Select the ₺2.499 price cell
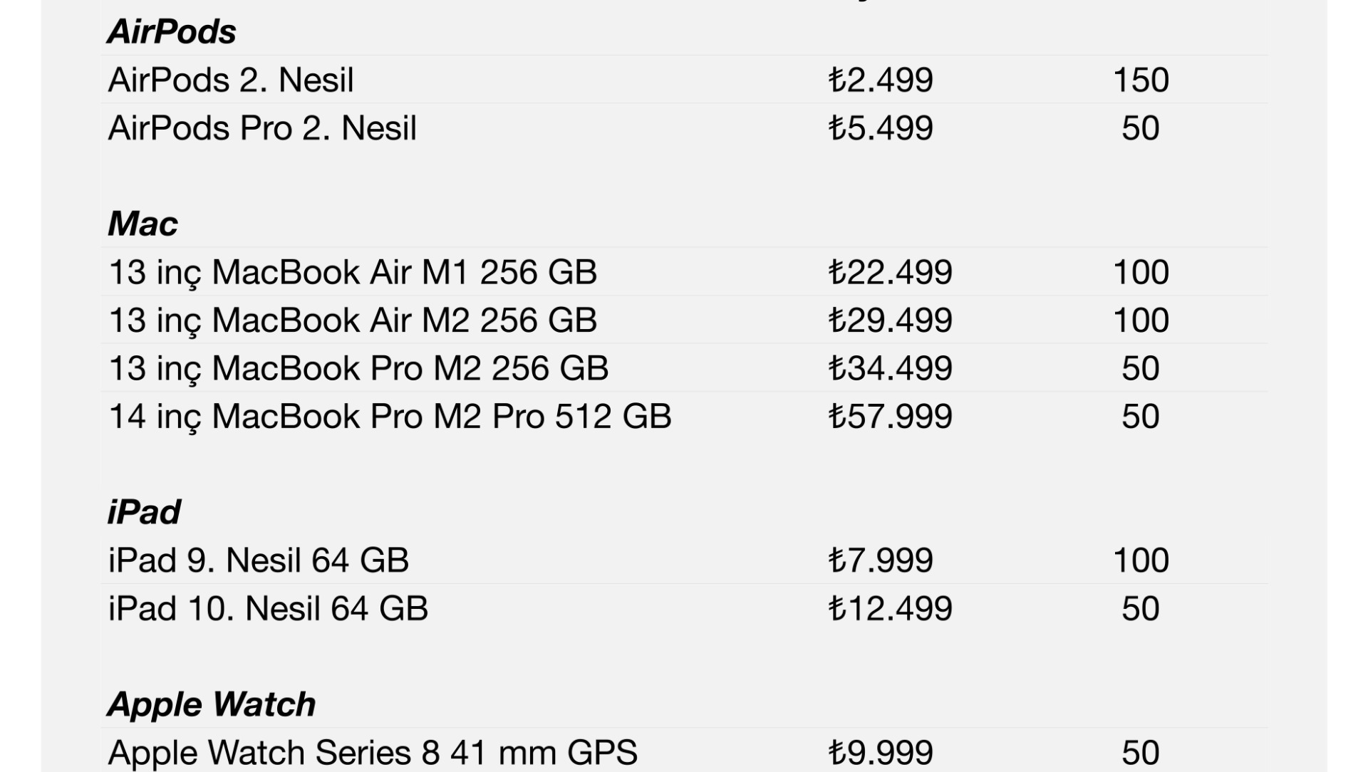This screenshot has height=772, width=1368. [881, 80]
